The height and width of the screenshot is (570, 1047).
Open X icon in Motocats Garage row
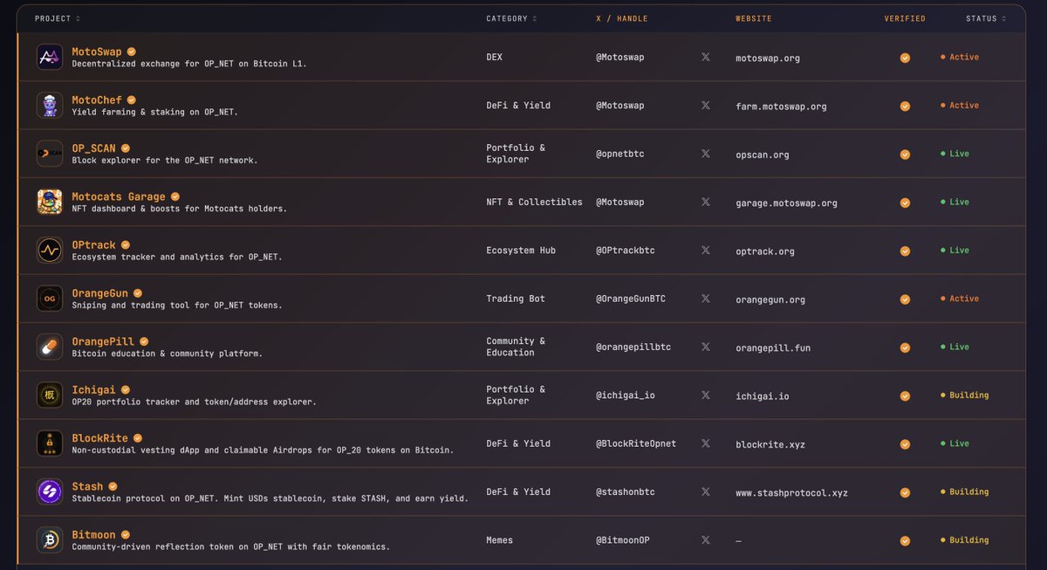[706, 202]
